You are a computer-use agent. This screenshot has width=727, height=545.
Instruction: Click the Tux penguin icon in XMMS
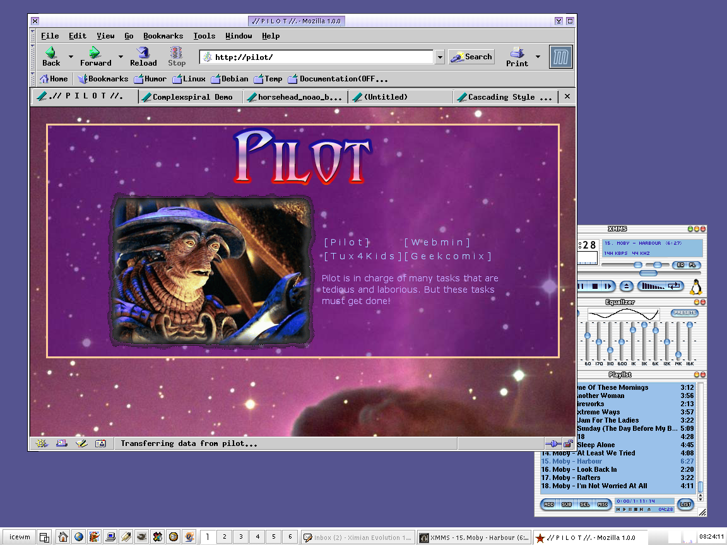695,288
